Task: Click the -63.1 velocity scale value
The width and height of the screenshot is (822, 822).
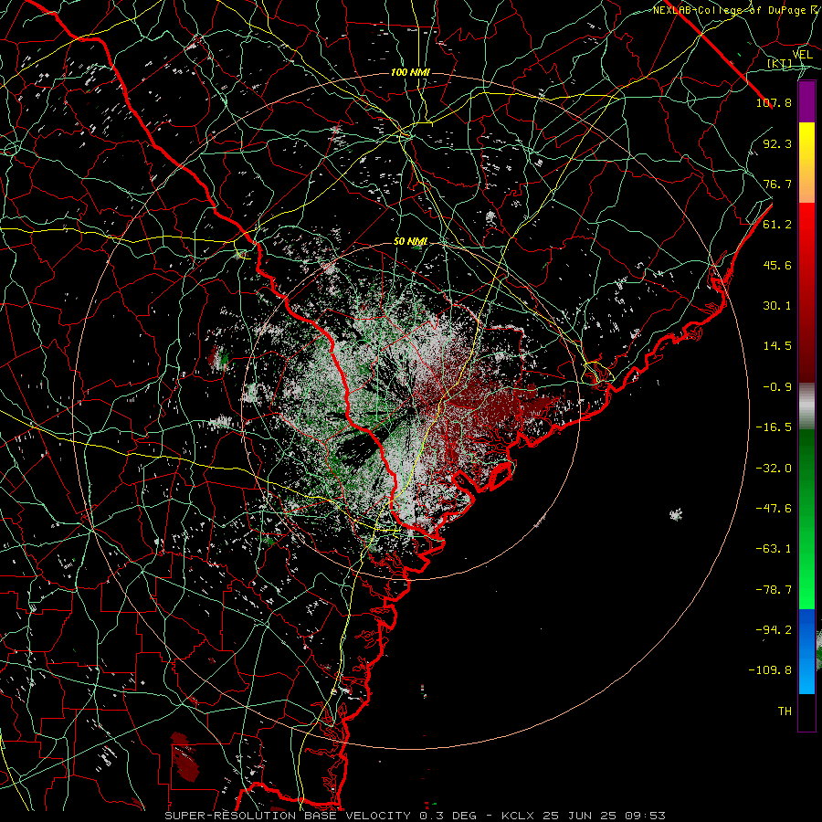Action: point(774,549)
